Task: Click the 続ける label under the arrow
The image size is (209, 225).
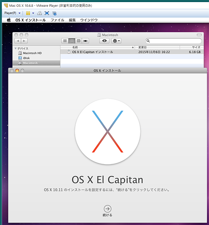Action: [x=107, y=215]
